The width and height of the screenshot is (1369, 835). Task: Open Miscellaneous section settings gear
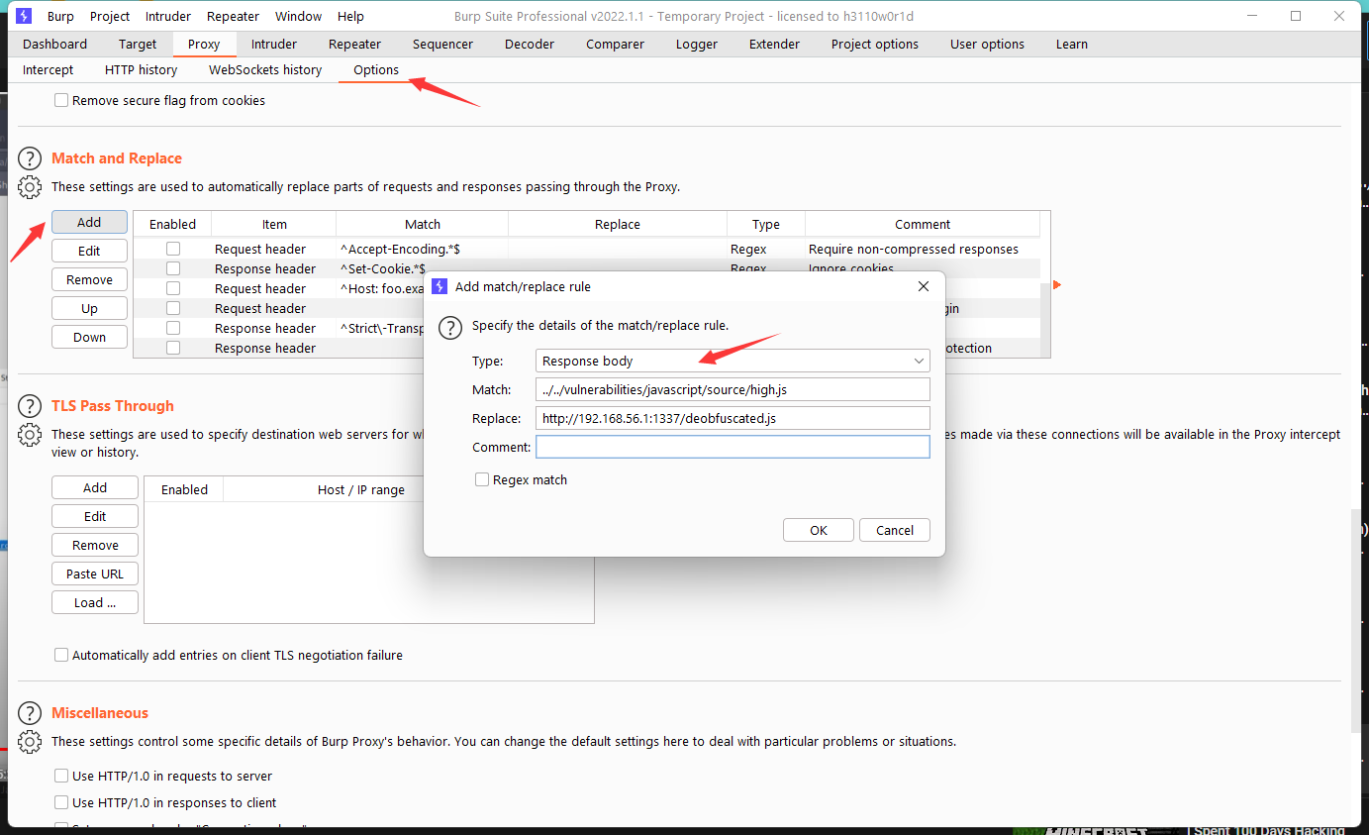[30, 741]
